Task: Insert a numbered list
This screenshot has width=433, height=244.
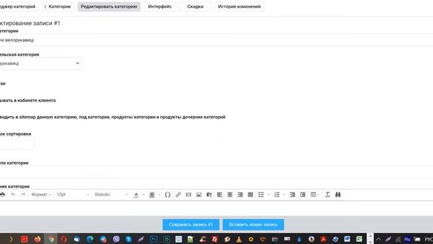Action: click(277, 195)
